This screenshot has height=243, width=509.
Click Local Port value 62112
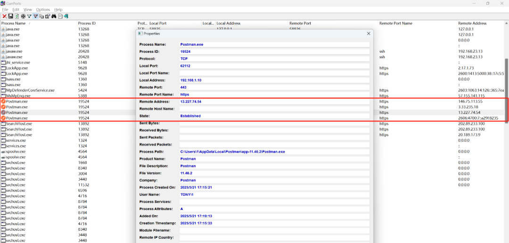click(x=185, y=66)
